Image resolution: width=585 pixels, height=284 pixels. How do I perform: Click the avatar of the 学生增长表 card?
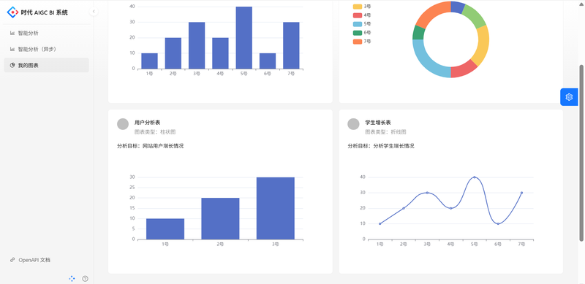pos(353,124)
